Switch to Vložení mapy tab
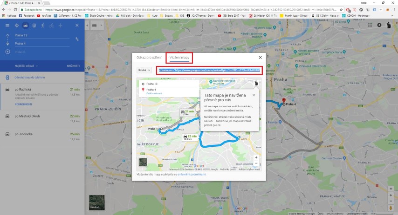 [x=179, y=58]
